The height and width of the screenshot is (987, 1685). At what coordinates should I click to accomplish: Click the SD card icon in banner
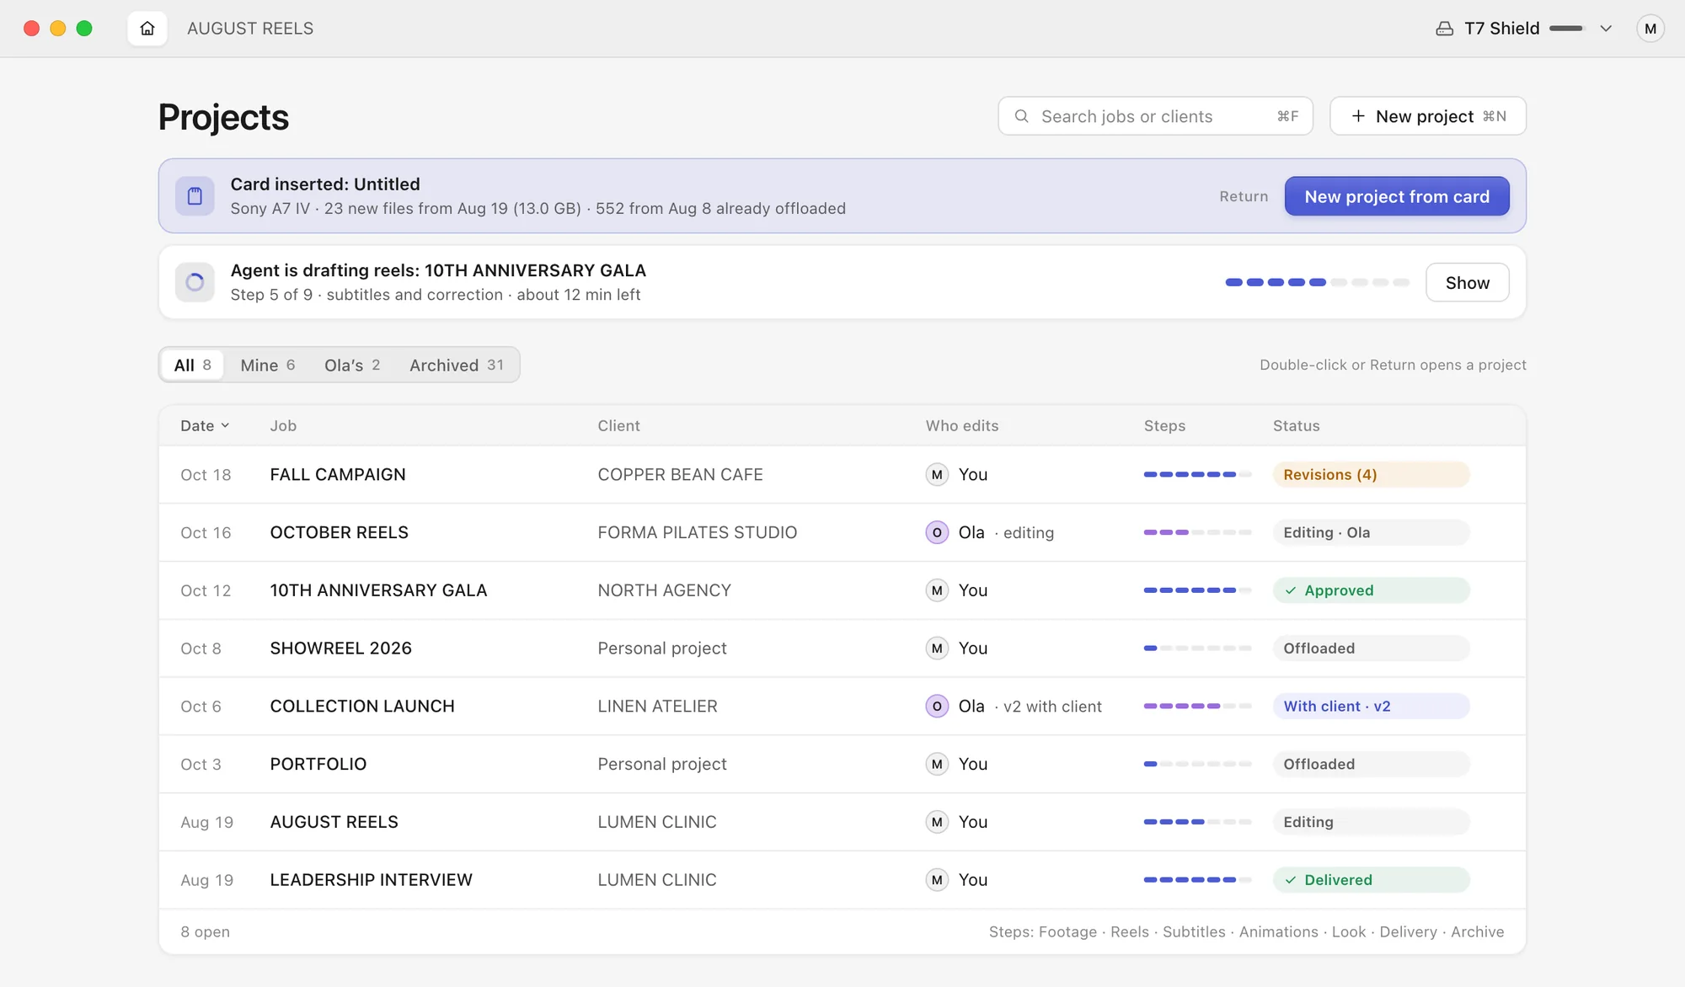[195, 196]
